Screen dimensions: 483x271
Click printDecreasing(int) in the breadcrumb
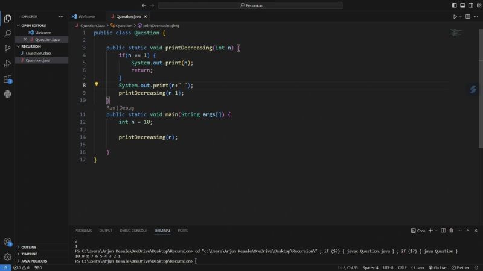pos(161,26)
